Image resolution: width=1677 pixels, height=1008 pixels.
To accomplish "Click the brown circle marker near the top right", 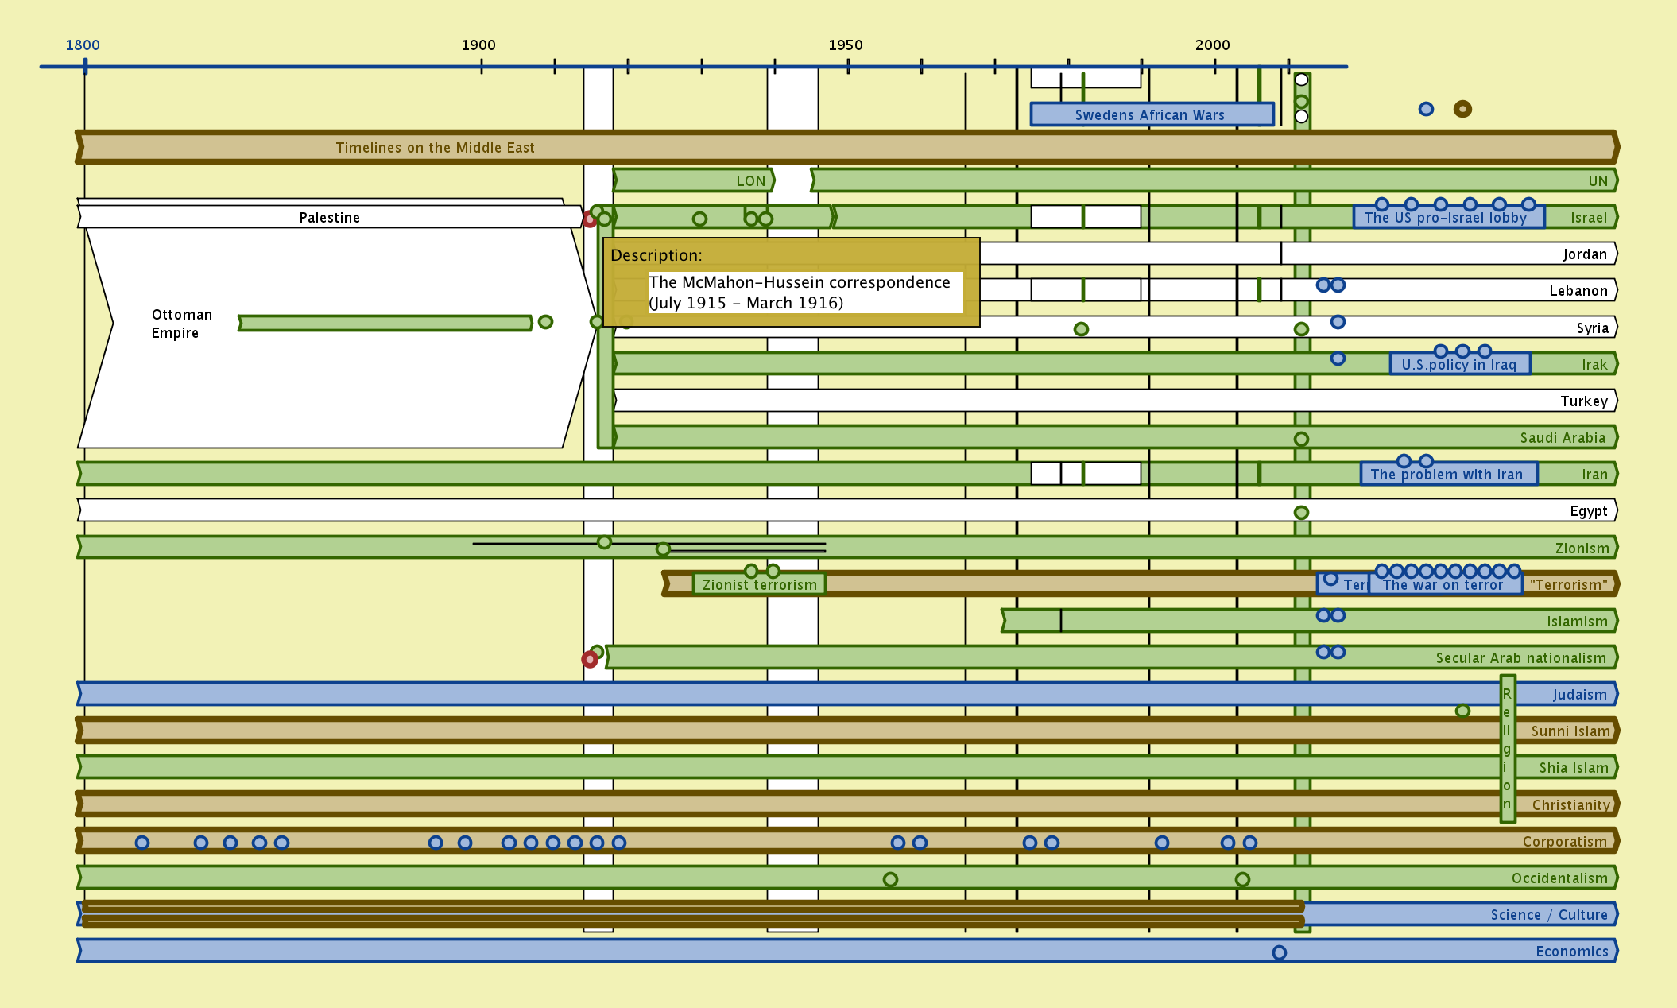I will (x=1462, y=109).
